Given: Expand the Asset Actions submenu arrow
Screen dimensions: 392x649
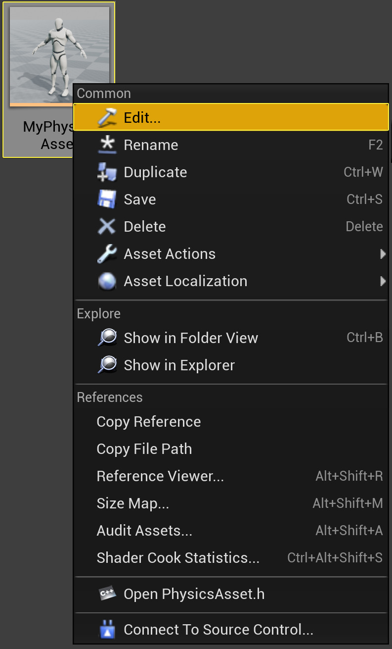Looking at the screenshot, I should click(x=383, y=254).
